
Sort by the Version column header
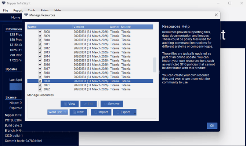click(x=91, y=27)
